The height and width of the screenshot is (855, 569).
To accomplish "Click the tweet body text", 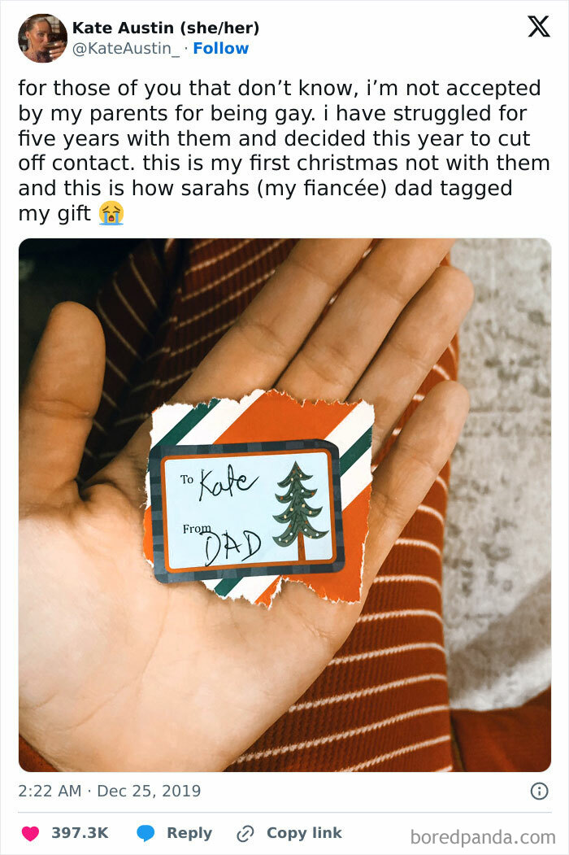I will (284, 151).
